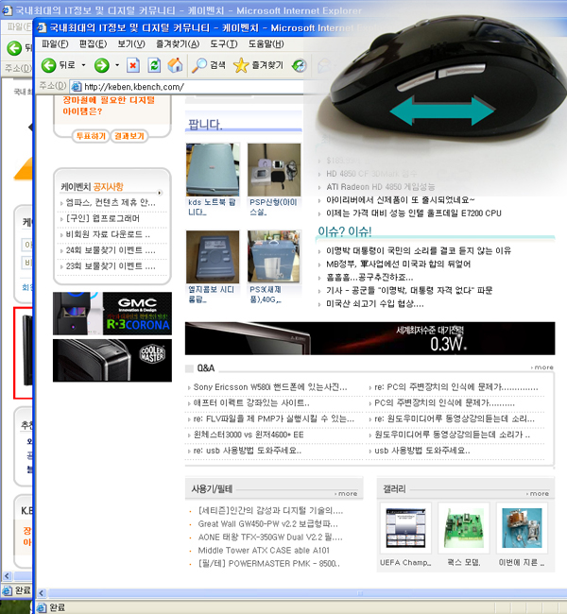Open notice 24회 보물찾기 이벤트
This screenshot has height=614, width=567.
coord(111,250)
